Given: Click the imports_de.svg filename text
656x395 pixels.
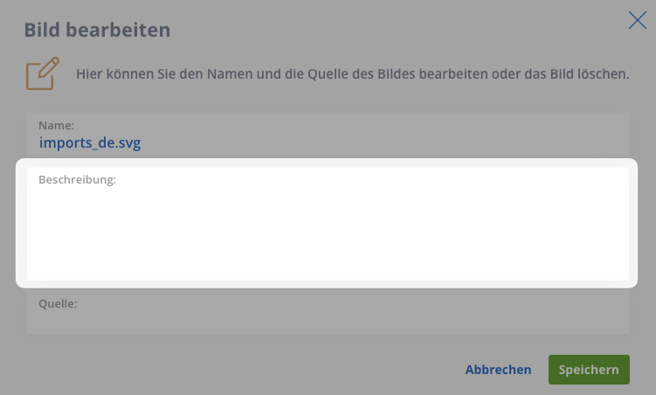Looking at the screenshot, I should [x=90, y=142].
